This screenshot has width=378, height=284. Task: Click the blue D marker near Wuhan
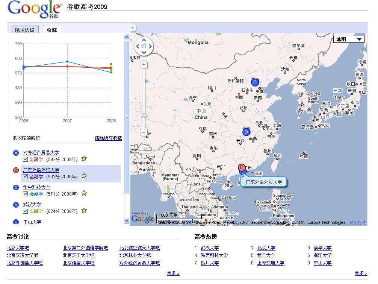(246, 132)
